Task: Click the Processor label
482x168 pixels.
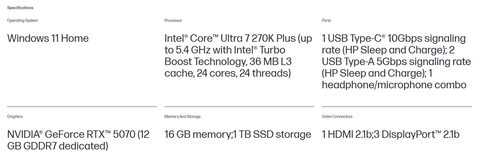Action: tap(173, 20)
